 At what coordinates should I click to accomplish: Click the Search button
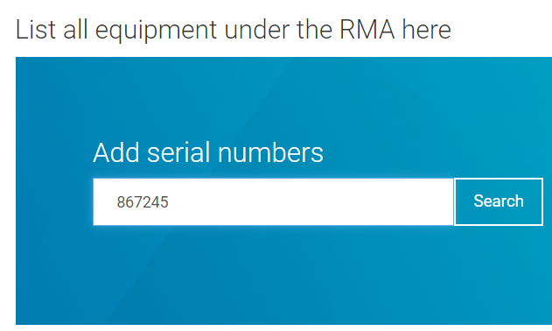pos(499,201)
